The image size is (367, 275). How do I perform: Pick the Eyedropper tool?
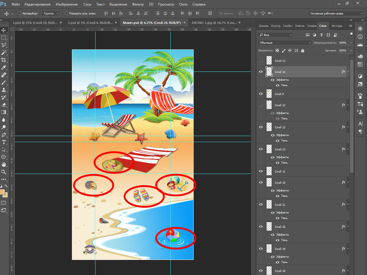click(4, 67)
